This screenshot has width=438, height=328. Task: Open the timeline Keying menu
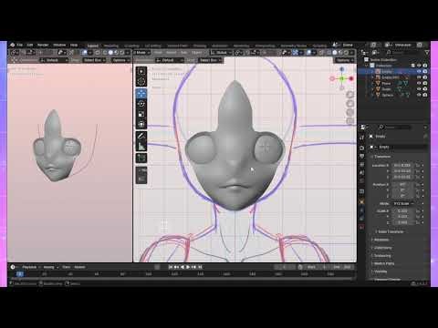tap(49, 267)
